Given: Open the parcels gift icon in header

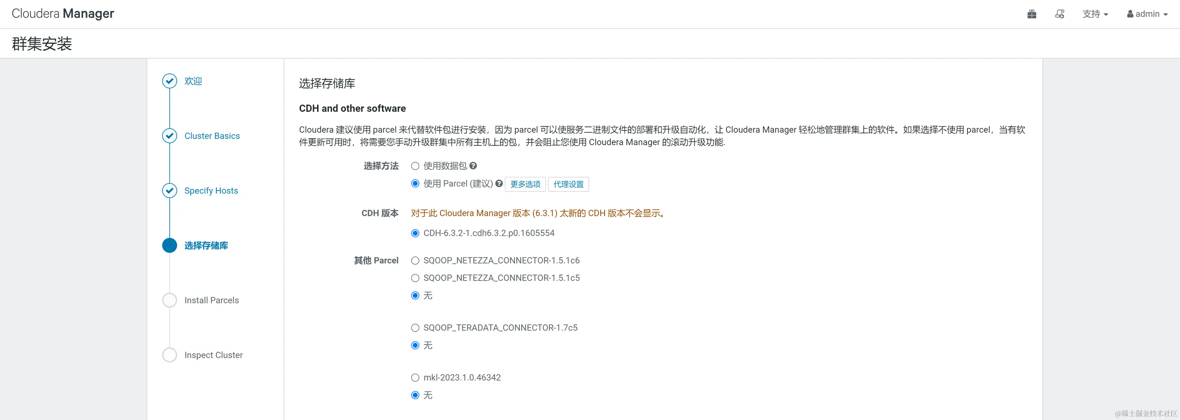Looking at the screenshot, I should [x=1032, y=14].
